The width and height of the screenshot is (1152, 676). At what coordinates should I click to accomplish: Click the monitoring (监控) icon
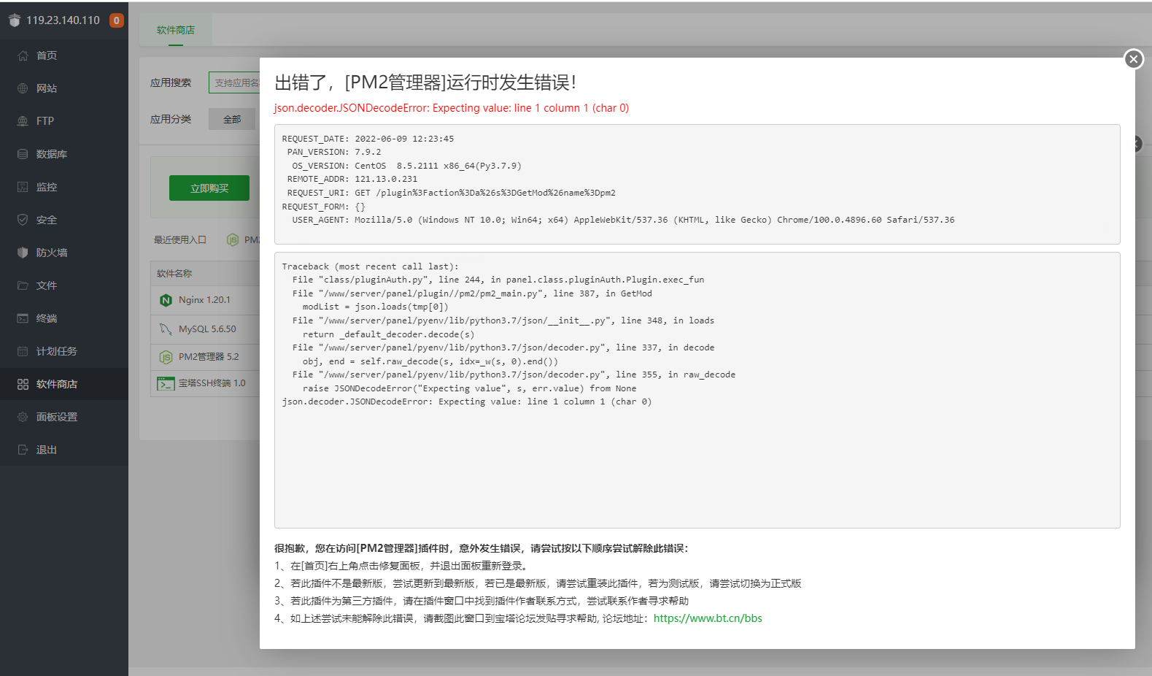click(x=23, y=187)
